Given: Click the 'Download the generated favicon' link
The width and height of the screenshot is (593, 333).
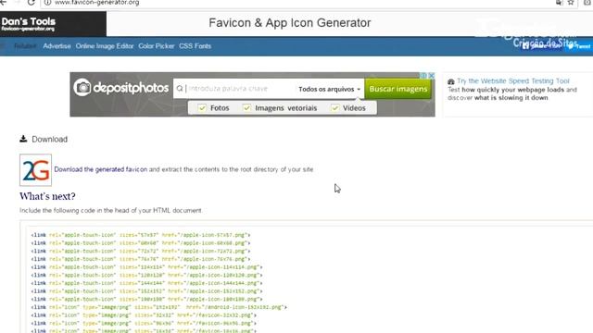Looking at the screenshot, I should pyautogui.click(x=101, y=169).
